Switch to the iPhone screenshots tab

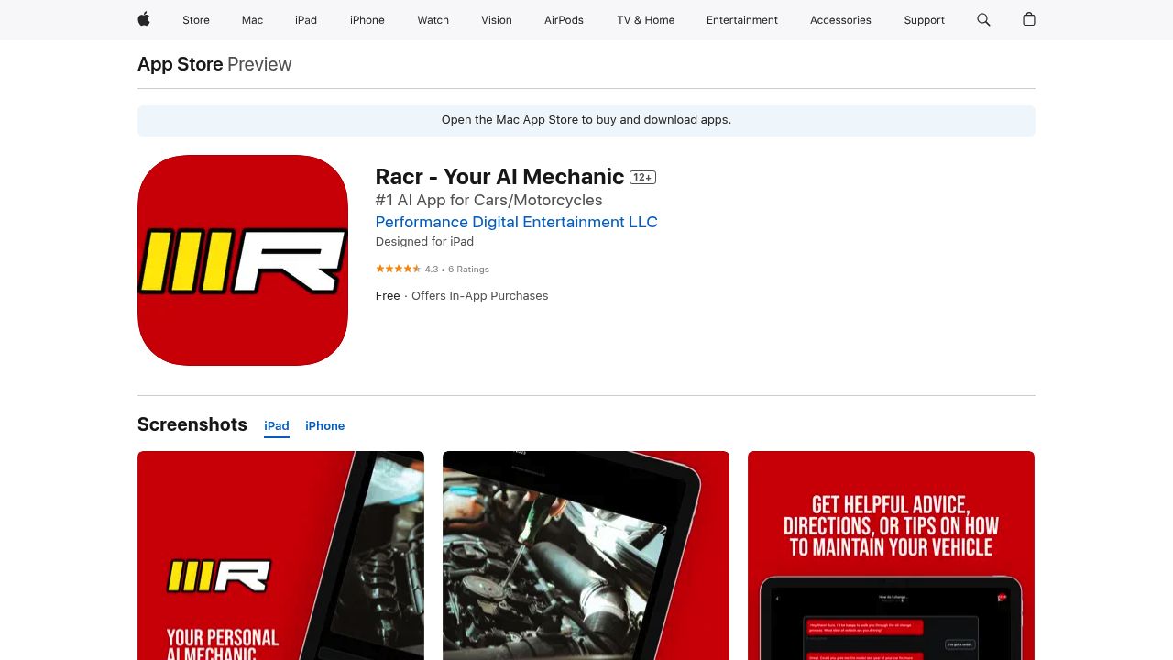(x=325, y=426)
